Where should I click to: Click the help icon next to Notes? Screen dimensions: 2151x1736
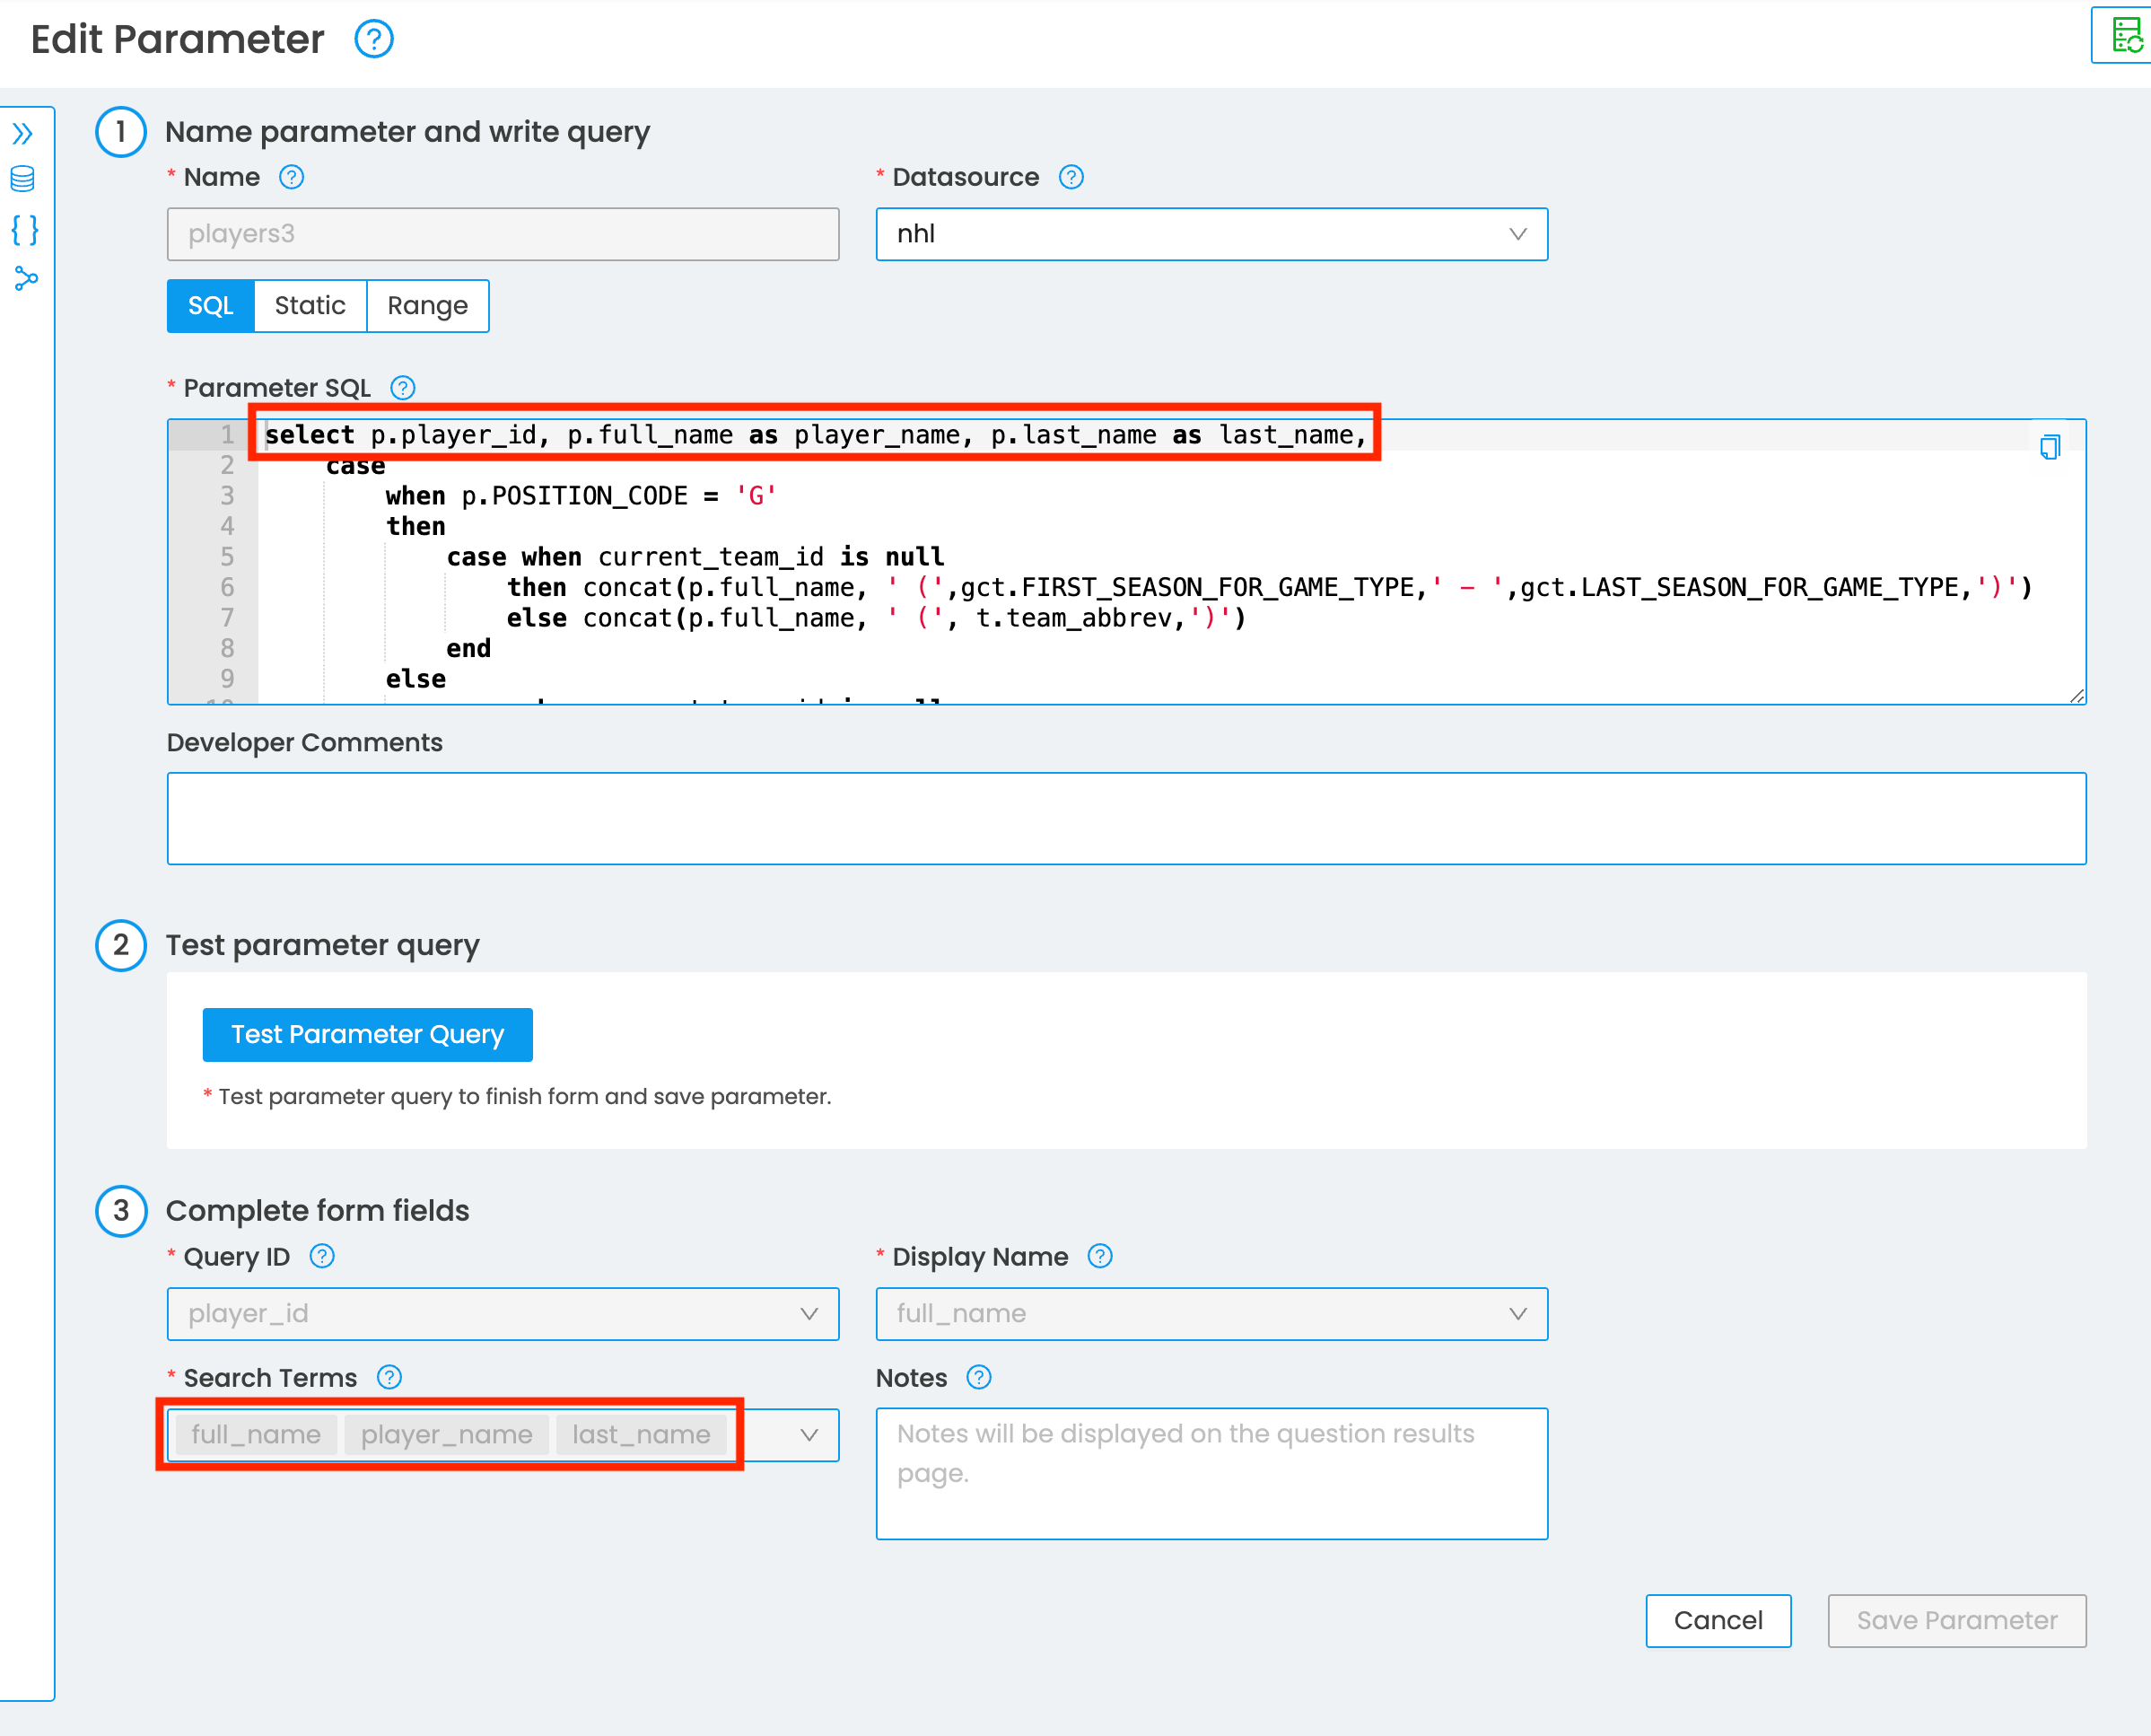coord(978,1377)
